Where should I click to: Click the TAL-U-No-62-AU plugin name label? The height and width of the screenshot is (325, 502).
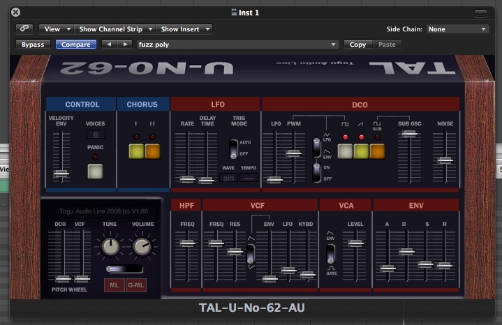pos(252,308)
